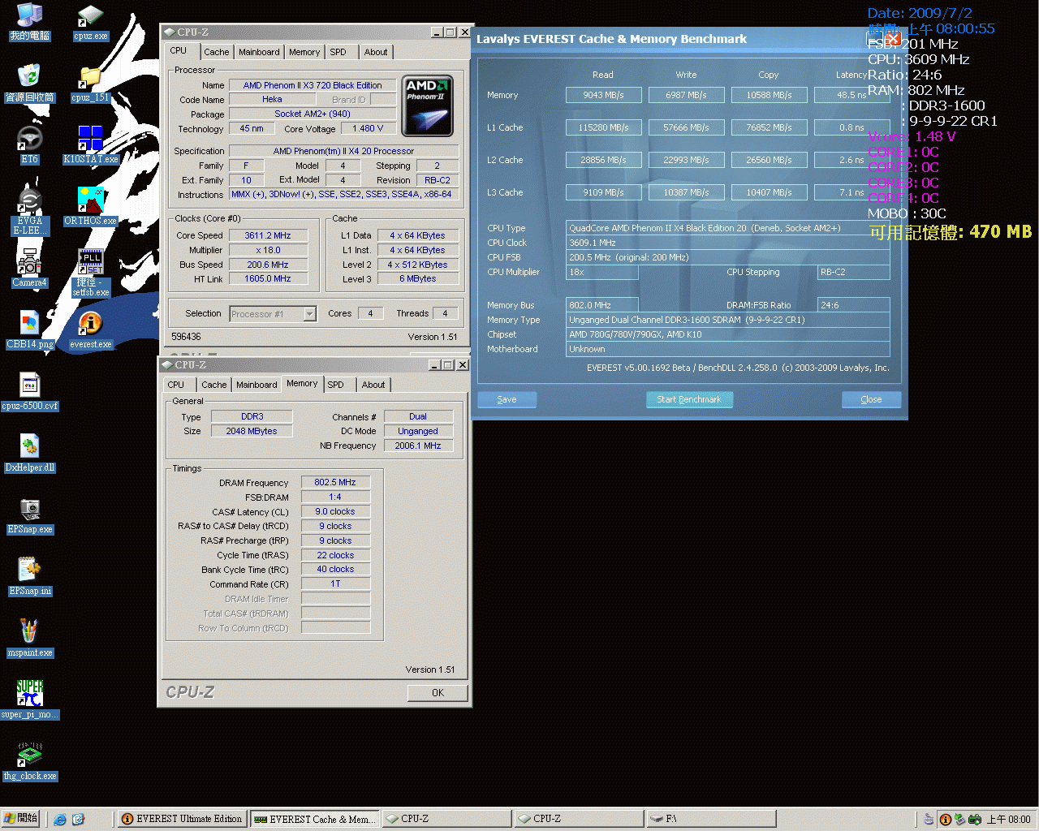Click L3 Cache Read value 9109 MB/s
The image size is (1039, 831).
click(x=603, y=192)
